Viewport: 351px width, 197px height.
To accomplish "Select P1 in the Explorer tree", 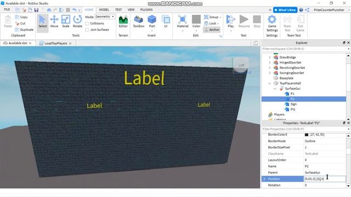I will coord(292,94).
